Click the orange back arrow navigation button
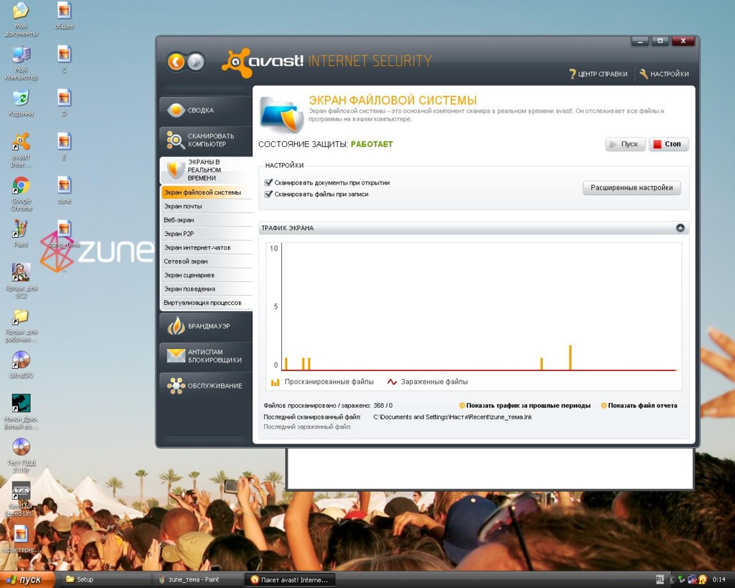The width and height of the screenshot is (735, 588). click(x=176, y=61)
